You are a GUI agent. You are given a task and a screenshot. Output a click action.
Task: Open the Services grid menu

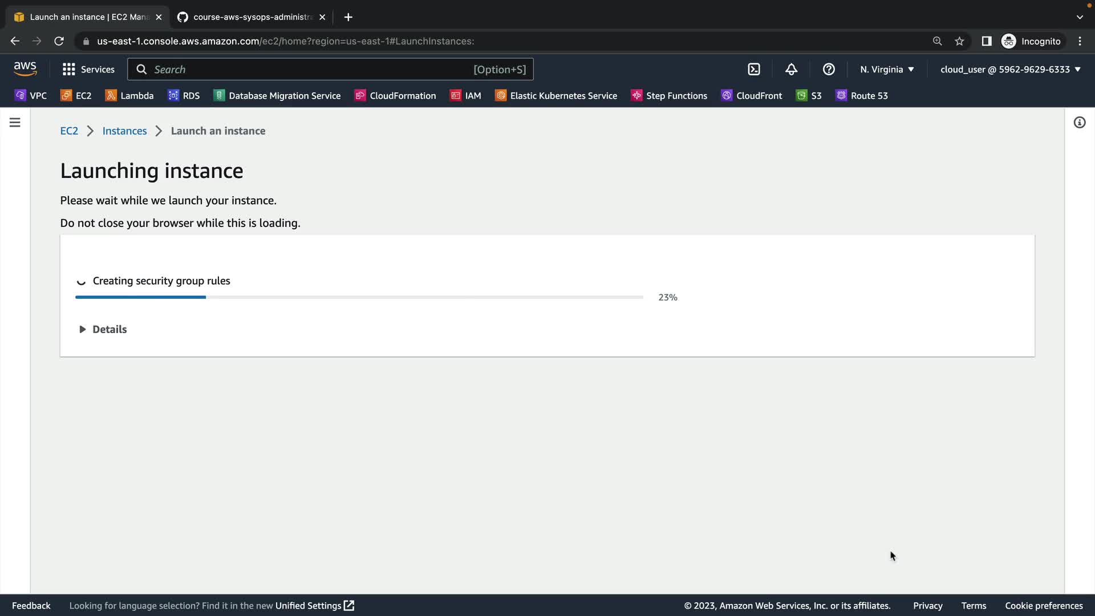[88, 70]
